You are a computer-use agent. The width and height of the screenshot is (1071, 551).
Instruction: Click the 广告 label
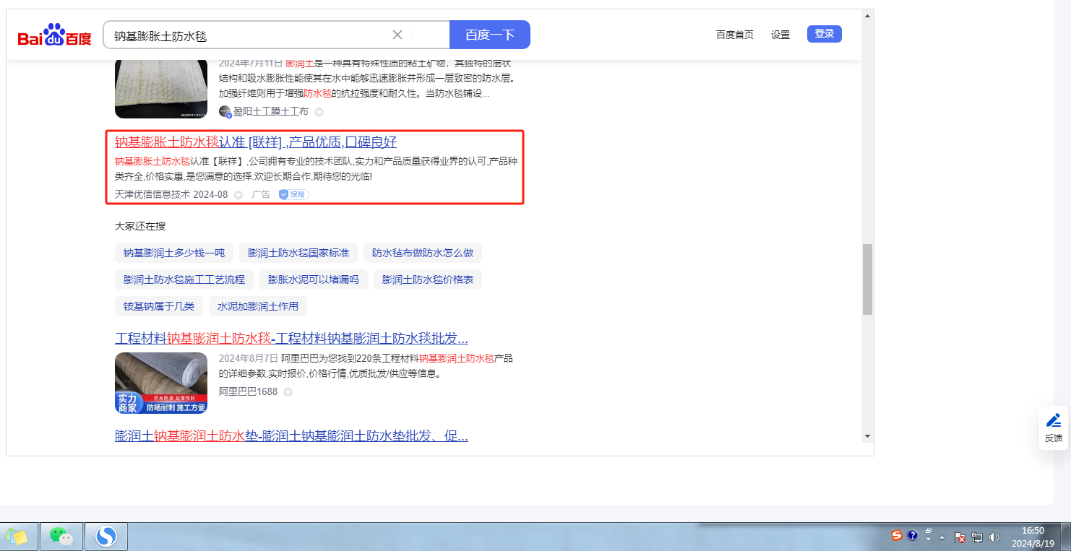point(261,194)
